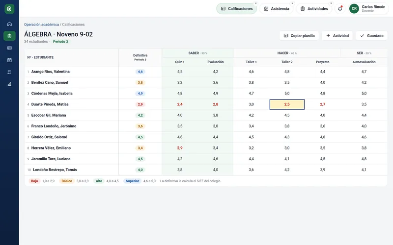This screenshot has width=393, height=245.
Task: Click Tomás's Proyecto grade 3,9
Action: (x=323, y=170)
